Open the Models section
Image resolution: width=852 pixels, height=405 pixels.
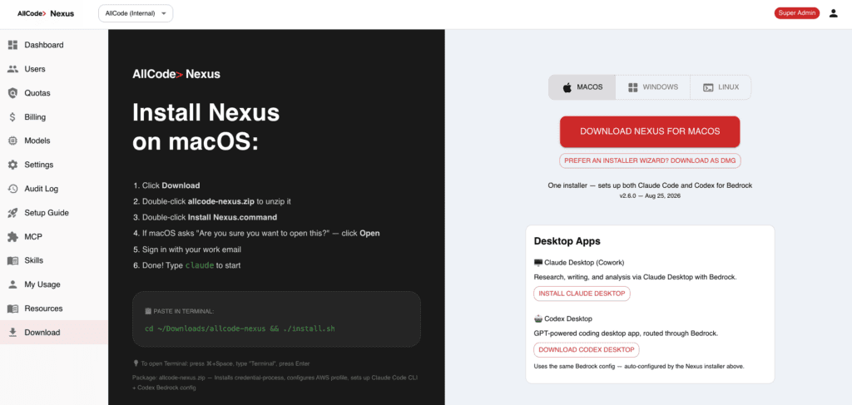54,141
